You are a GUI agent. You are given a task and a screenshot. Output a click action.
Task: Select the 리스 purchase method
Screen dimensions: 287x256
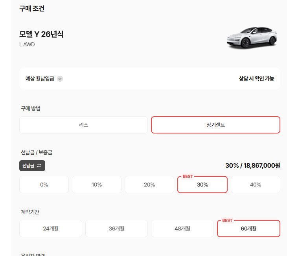click(83, 125)
